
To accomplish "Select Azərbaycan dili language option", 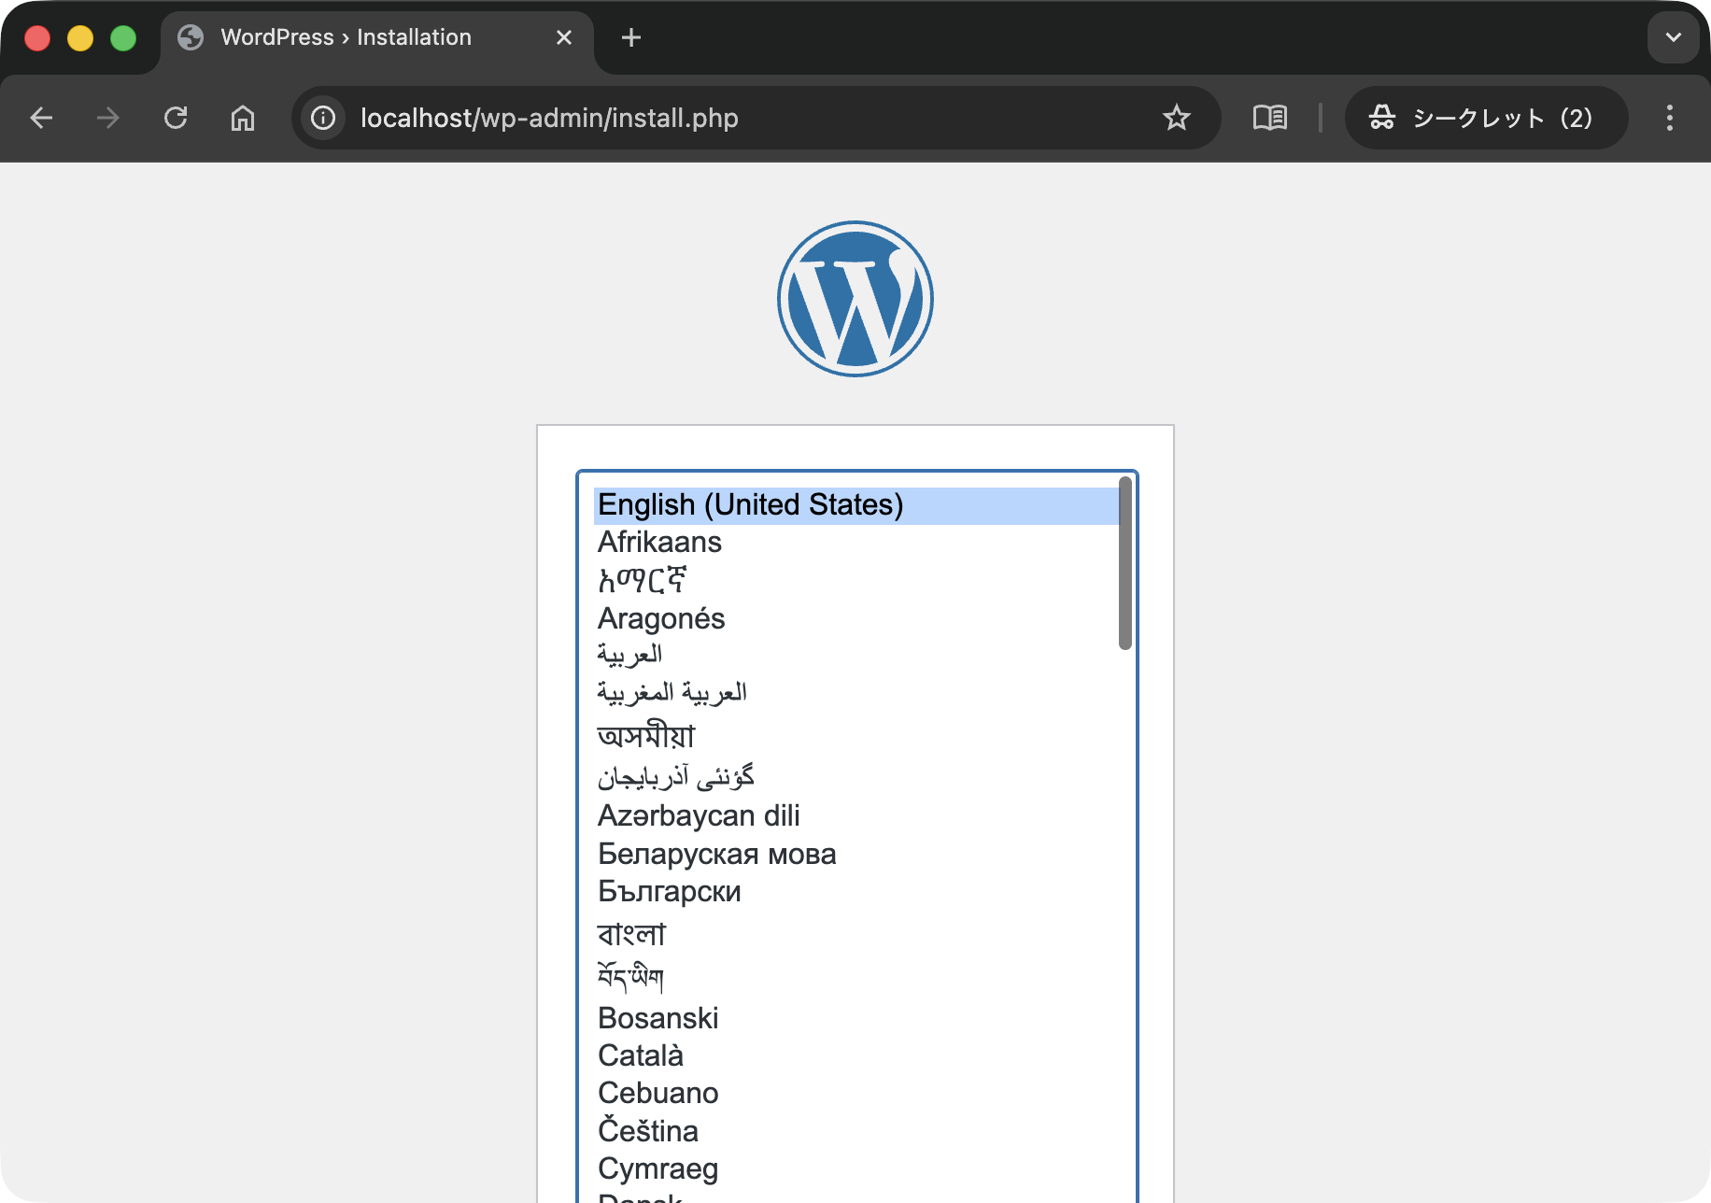I will (x=699, y=815).
